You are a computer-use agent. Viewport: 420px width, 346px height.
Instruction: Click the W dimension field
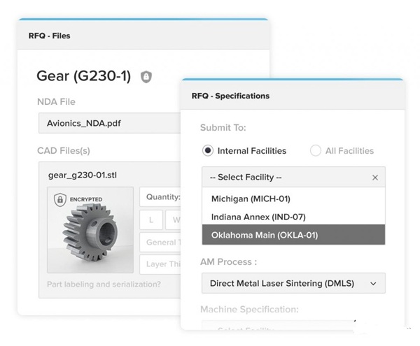coord(174,219)
